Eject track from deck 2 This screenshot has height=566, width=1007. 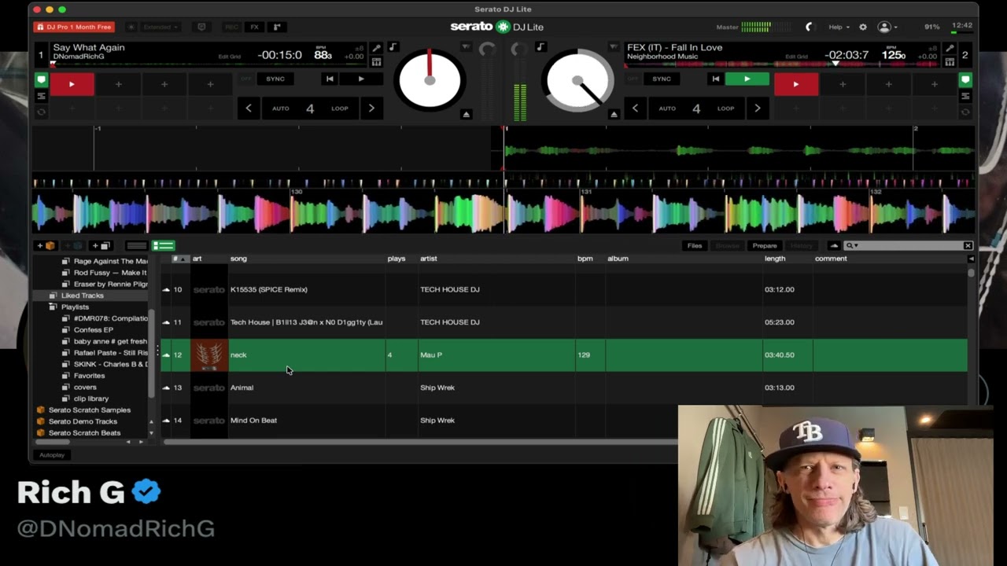tap(614, 115)
